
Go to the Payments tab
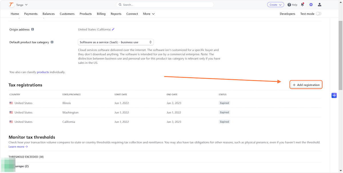point(31,14)
